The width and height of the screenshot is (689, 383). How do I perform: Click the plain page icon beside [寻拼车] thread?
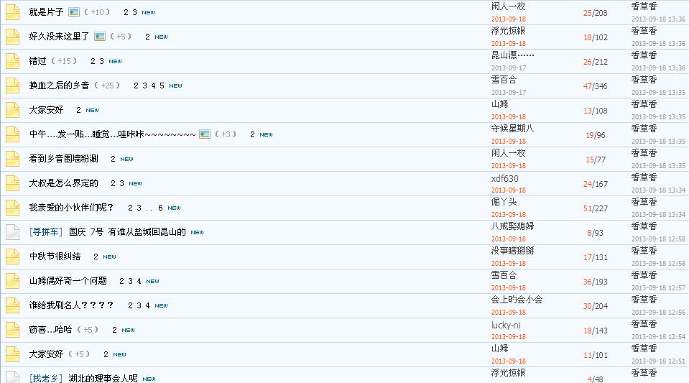[13, 231]
